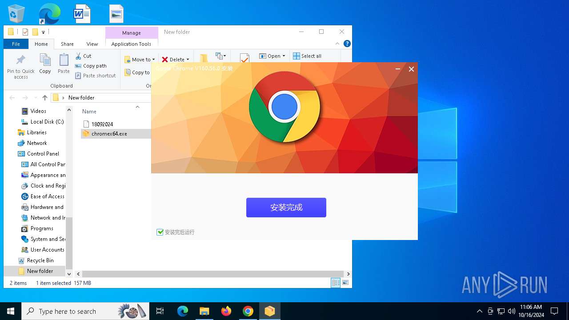This screenshot has height=320, width=569.
Task: Open the Recent locations dropdown arrow
Action: [x=35, y=98]
